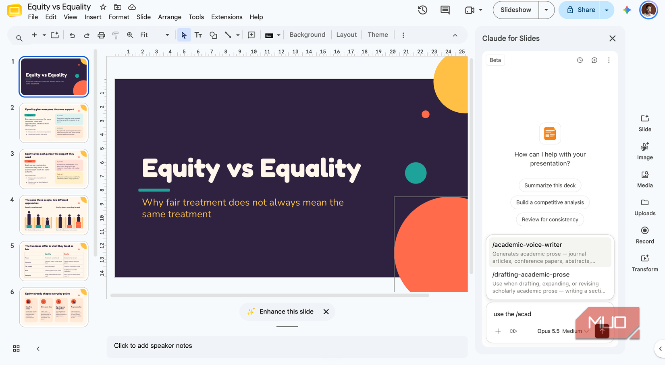This screenshot has width=665, height=365.
Task: Select the line tool
Action: pyautogui.click(x=228, y=35)
